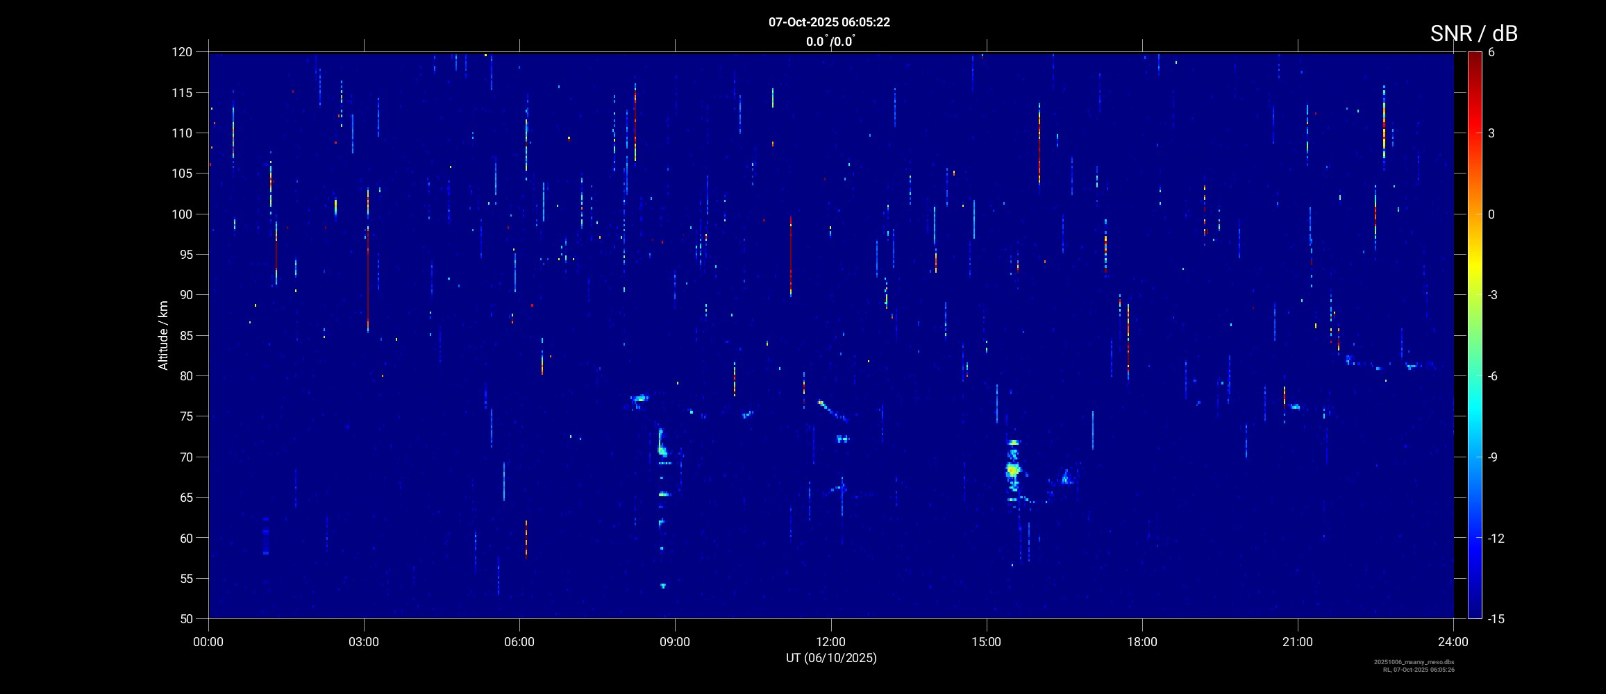Screen dimensions: 1606x694
Task: Click the 85 km altitude tick label
Action: (182, 335)
